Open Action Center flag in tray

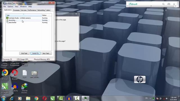tap(157, 98)
